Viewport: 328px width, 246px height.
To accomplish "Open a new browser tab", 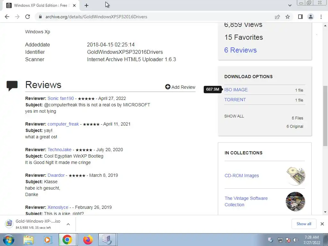I will click(86, 5).
